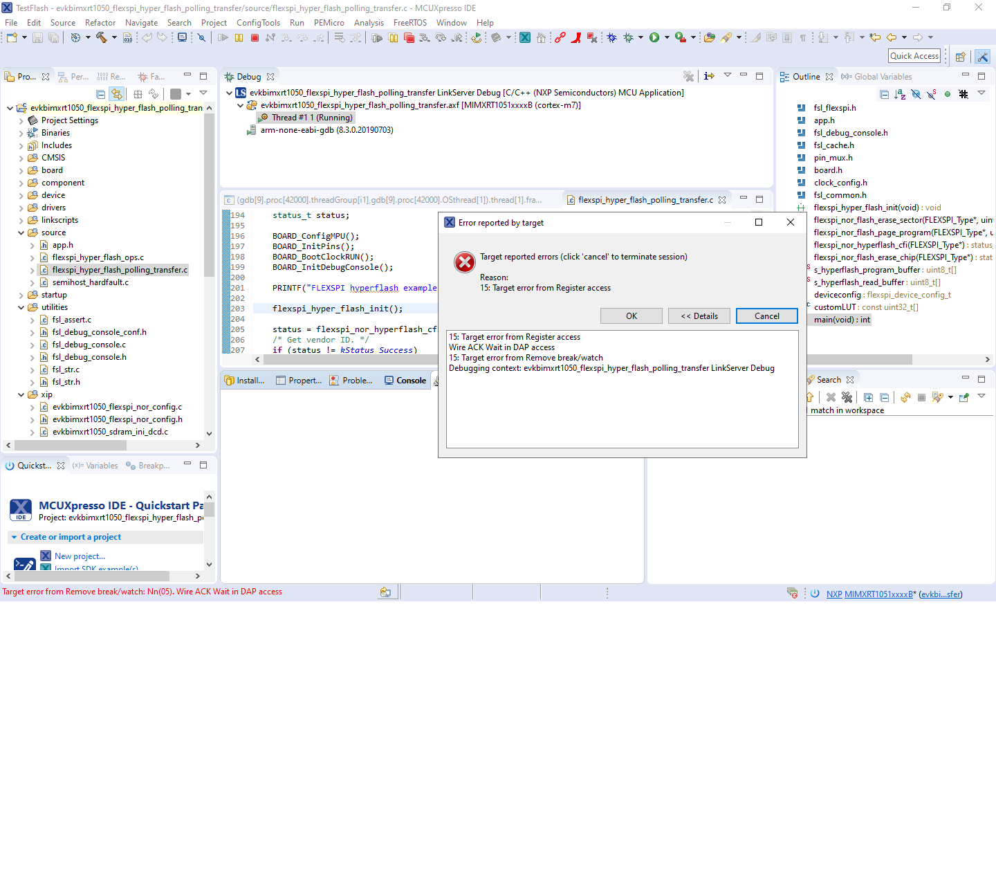This screenshot has width=996, height=894.
Task: Expand the source folder in Project Explorer
Action: point(21,232)
